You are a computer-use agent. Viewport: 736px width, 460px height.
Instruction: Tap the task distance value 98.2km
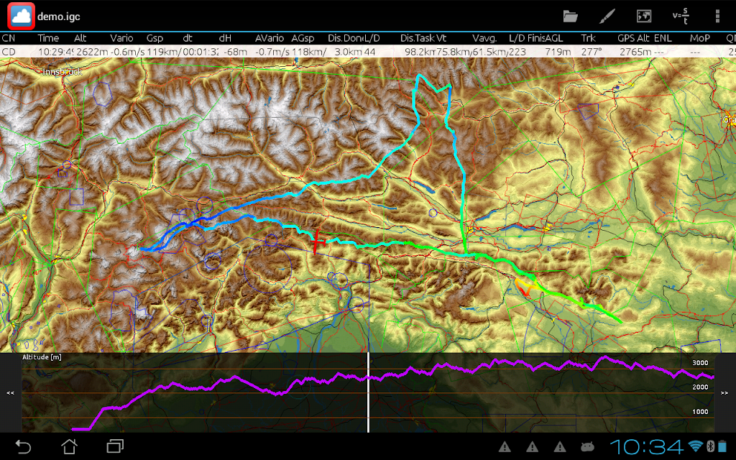[420, 52]
